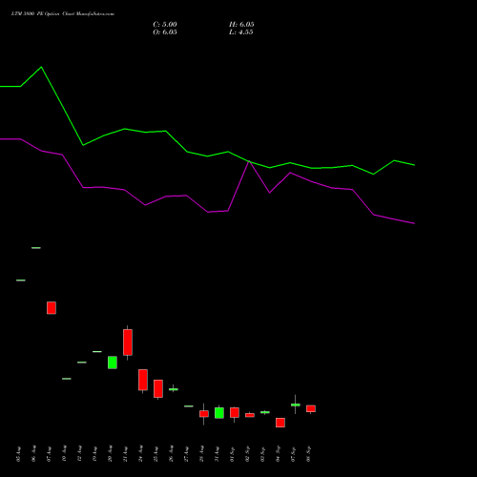Select the high value 'H: 6.05'
Image resolution: width=477 pixels, height=477 pixels.
tap(241, 25)
